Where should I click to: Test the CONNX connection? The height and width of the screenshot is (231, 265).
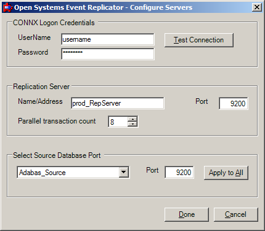(199, 40)
